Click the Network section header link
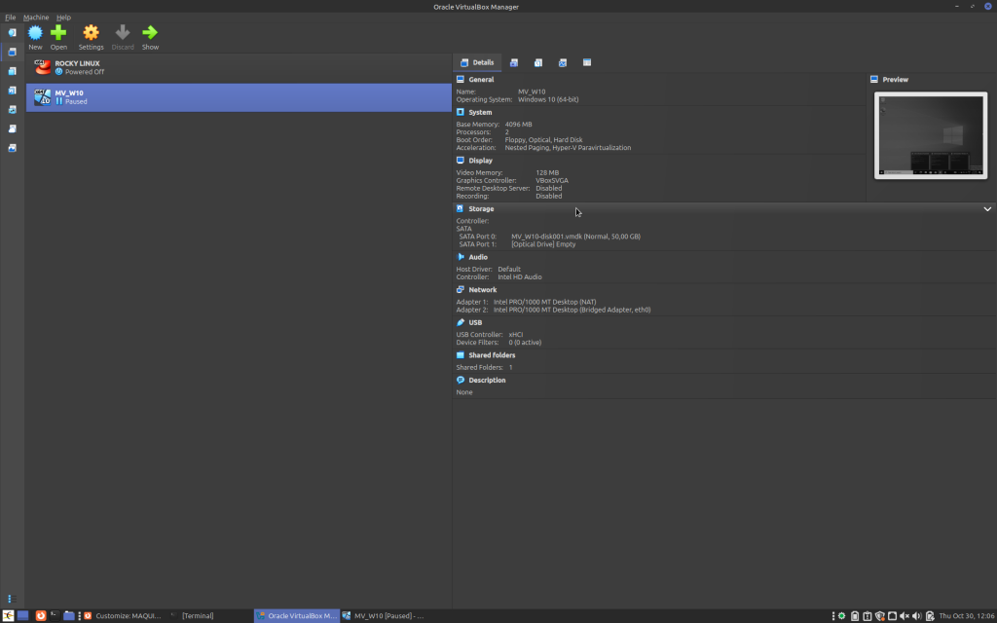 [x=482, y=290]
